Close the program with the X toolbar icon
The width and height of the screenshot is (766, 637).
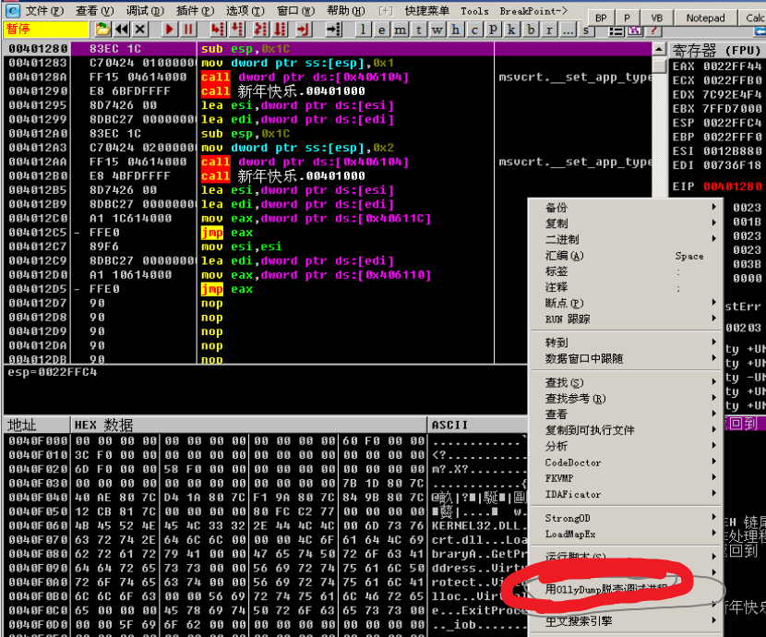(141, 30)
